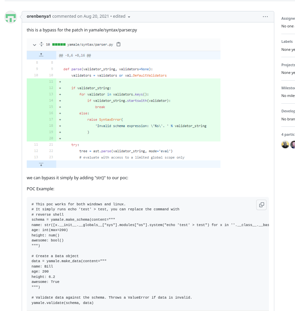This screenshot has width=295, height=311.
Task: Open the orenbenya1 author link
Action: point(39,16)
